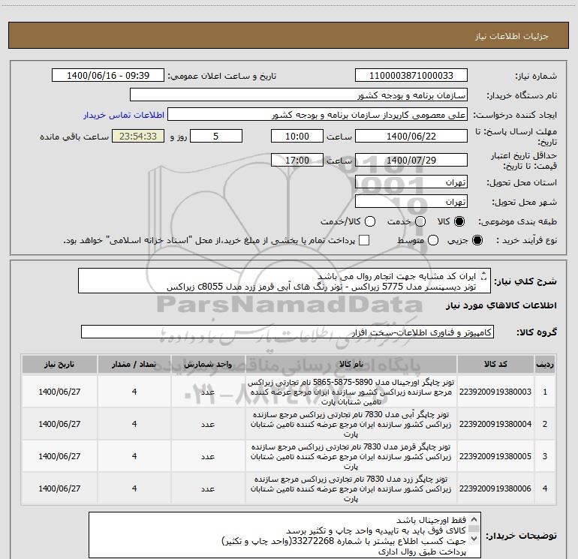578x559 pixels.
Task: Click price validity date 1400/07/29
Action: pyautogui.click(x=411, y=161)
